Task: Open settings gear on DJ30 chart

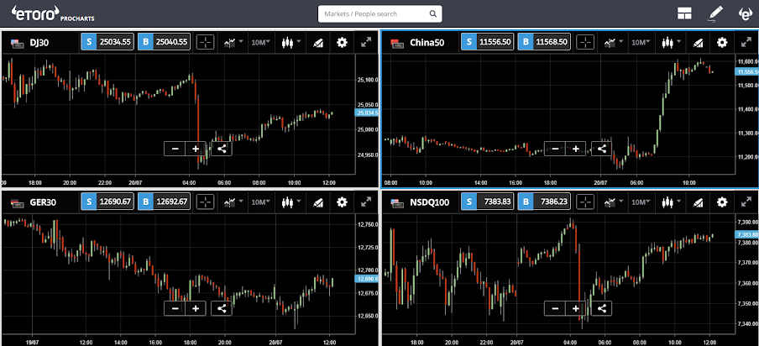Action: point(342,43)
